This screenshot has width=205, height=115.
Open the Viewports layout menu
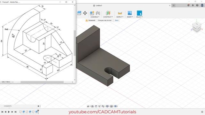tap(116, 106)
